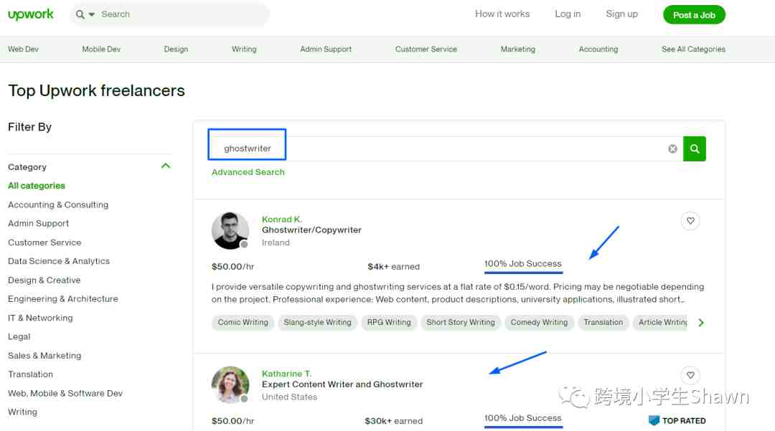Filter by Data Science & Analytics
Viewport: 775px width, 431px height.
59,261
